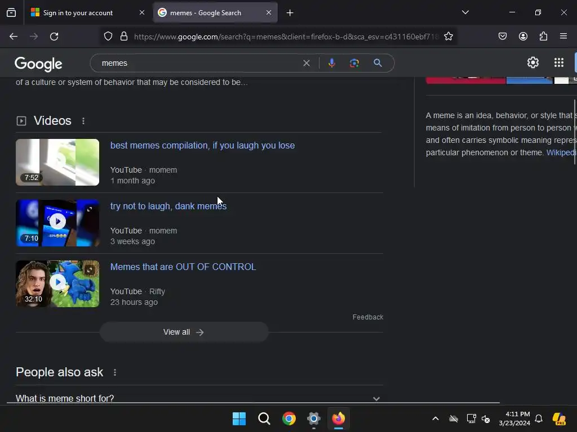Open the Videos section options menu

pyautogui.click(x=83, y=121)
